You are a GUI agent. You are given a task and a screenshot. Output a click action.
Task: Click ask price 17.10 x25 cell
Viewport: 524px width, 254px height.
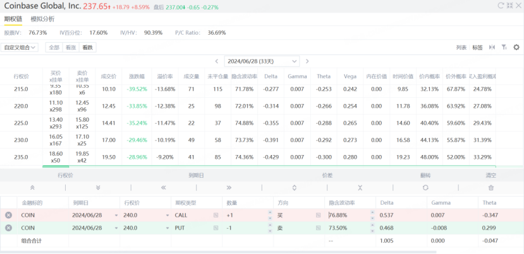[x=82, y=140]
